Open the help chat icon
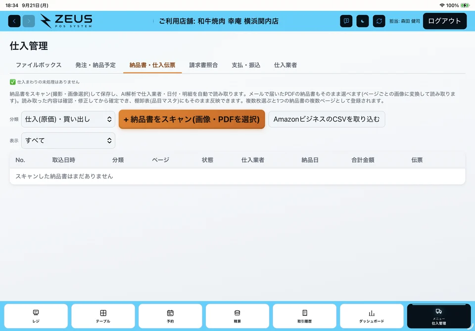This screenshot has width=475, height=331. 346,21
